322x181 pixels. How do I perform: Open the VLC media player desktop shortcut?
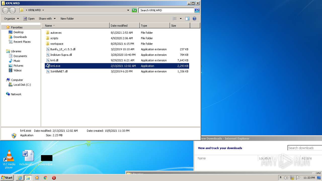(9, 159)
